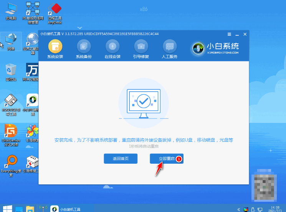286x212 pixels.
Task: Open the 世界之窗 browser icon
Action: pos(31,44)
